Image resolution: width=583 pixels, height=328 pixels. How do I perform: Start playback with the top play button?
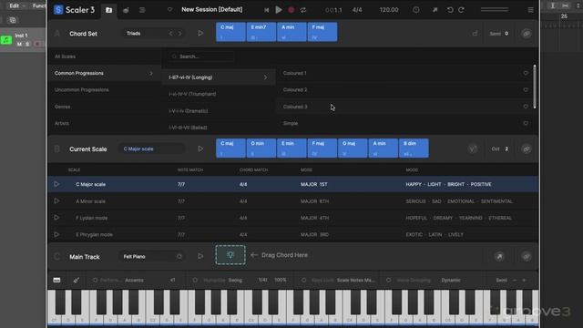279,10
